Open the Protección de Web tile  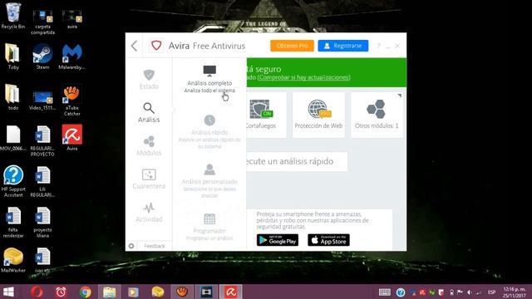[x=318, y=115]
